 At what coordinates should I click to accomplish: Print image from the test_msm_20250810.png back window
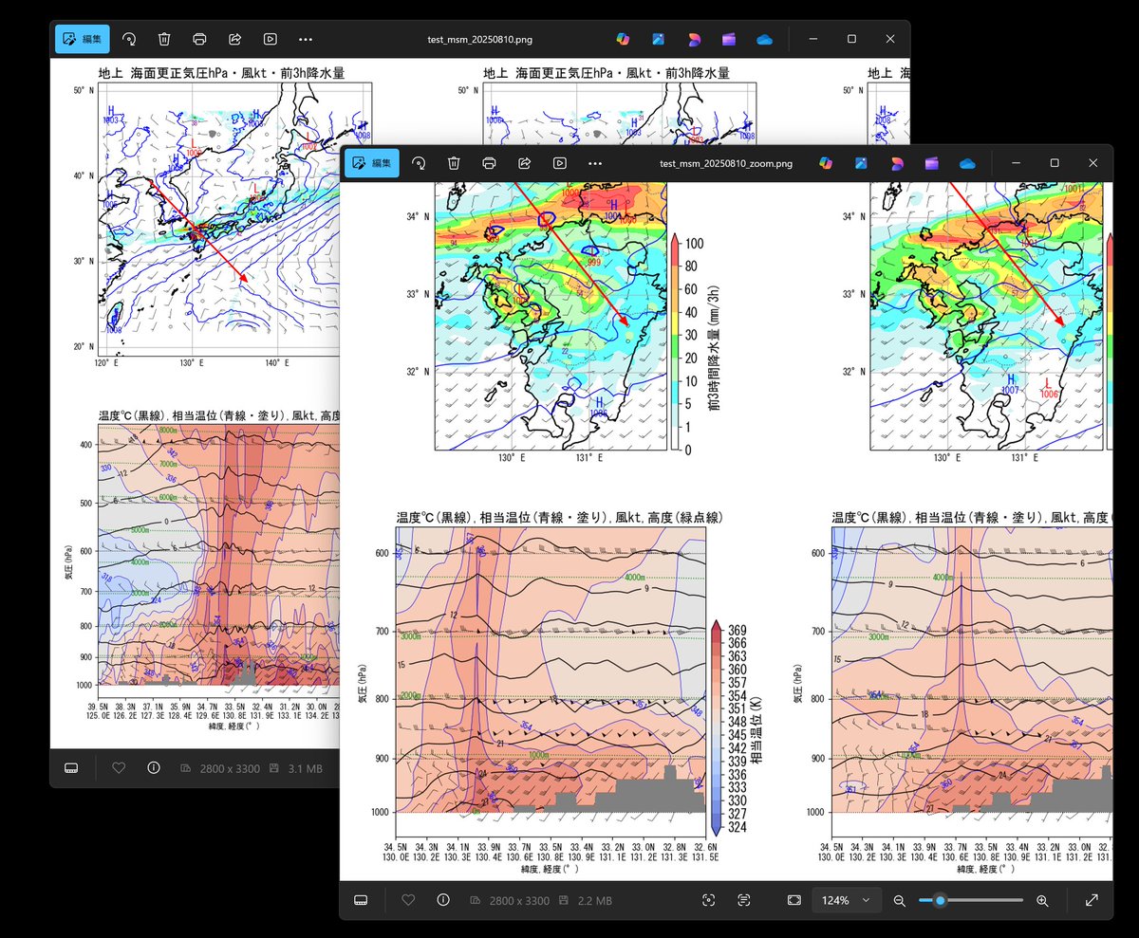(x=199, y=39)
